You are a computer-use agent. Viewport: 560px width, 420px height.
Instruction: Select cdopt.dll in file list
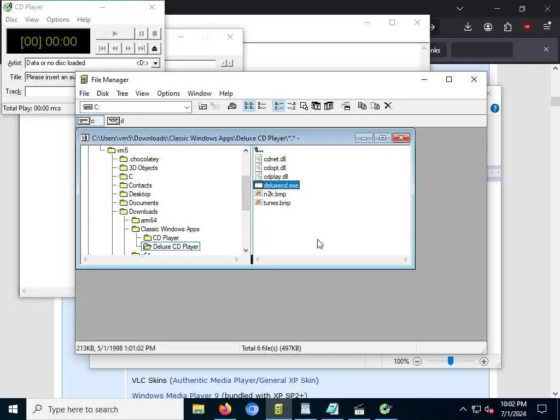271,168
